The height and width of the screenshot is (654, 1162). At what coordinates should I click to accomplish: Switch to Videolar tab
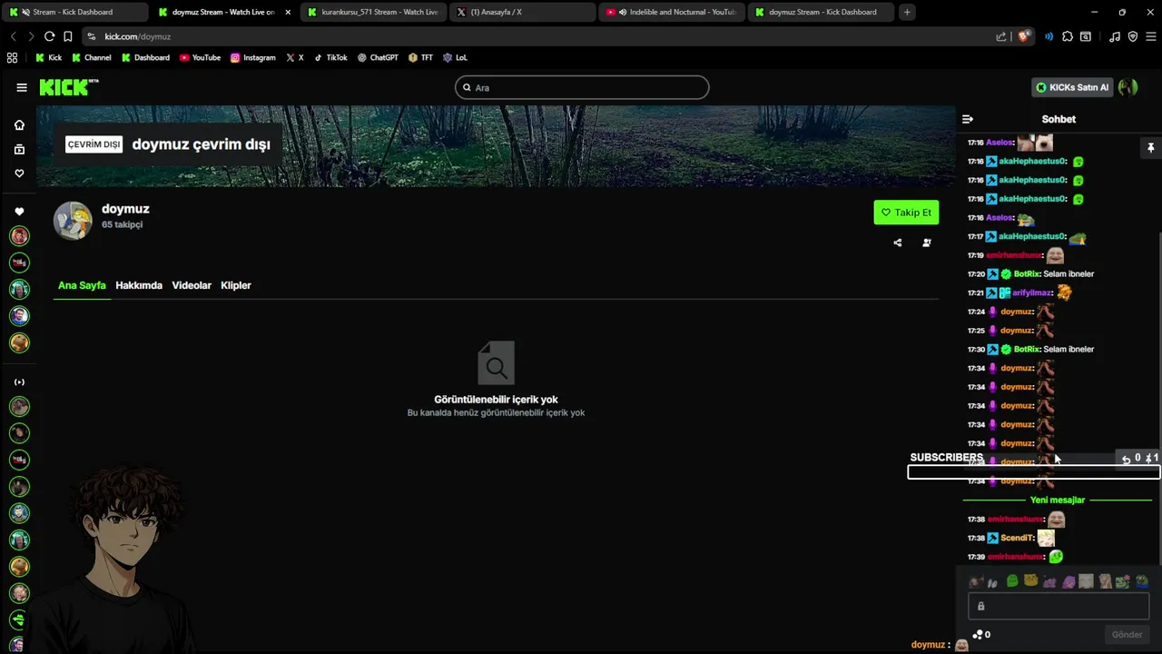pos(192,285)
